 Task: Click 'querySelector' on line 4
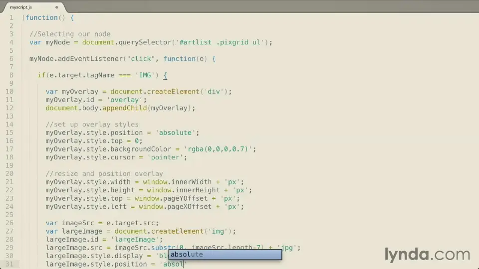[x=145, y=42]
